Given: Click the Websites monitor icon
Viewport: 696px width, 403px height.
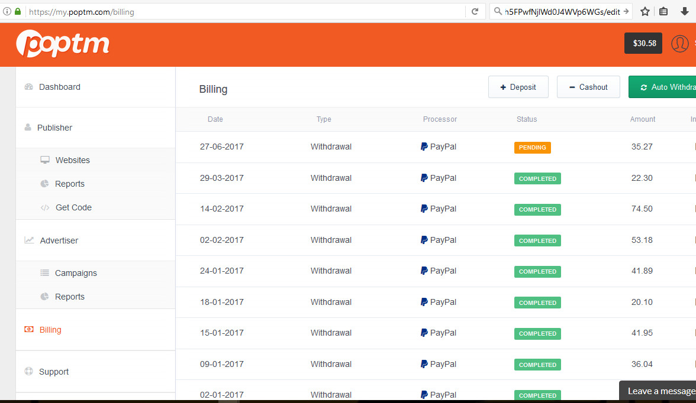Looking at the screenshot, I should pyautogui.click(x=45, y=160).
